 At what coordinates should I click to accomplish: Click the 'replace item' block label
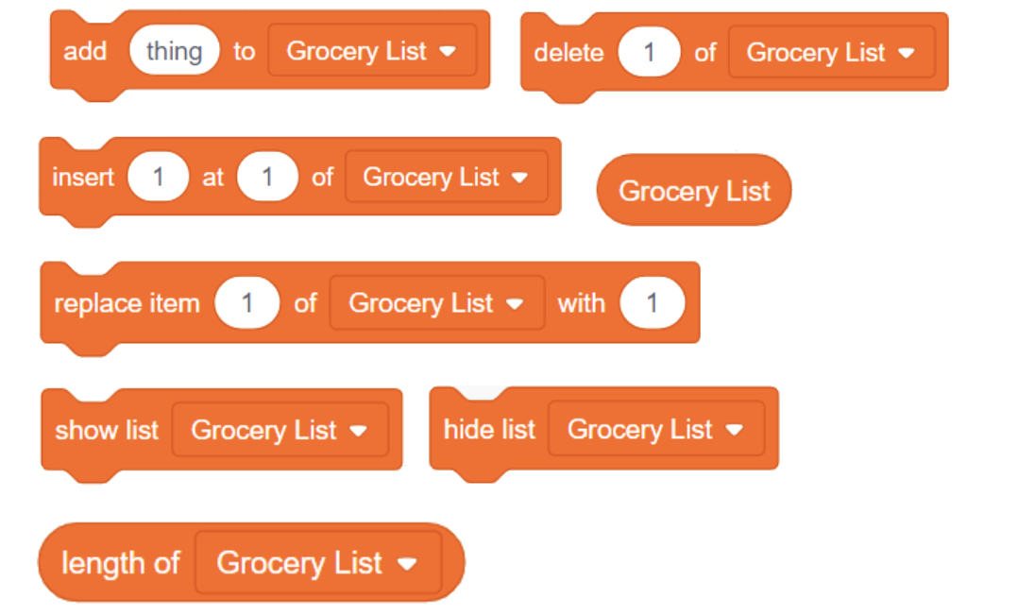pos(127,303)
